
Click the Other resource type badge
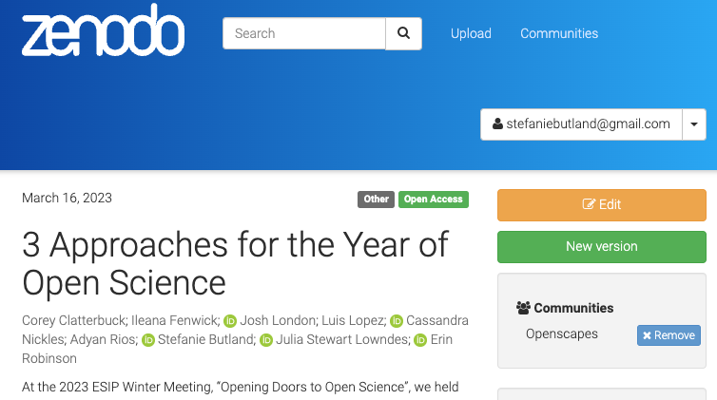coord(377,200)
